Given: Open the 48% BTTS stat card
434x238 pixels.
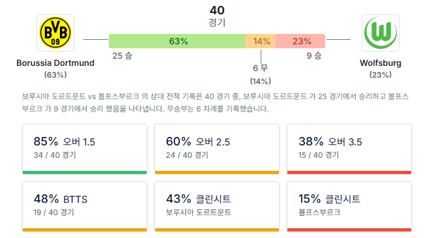Looking at the screenshot, I should [x=85, y=207].
